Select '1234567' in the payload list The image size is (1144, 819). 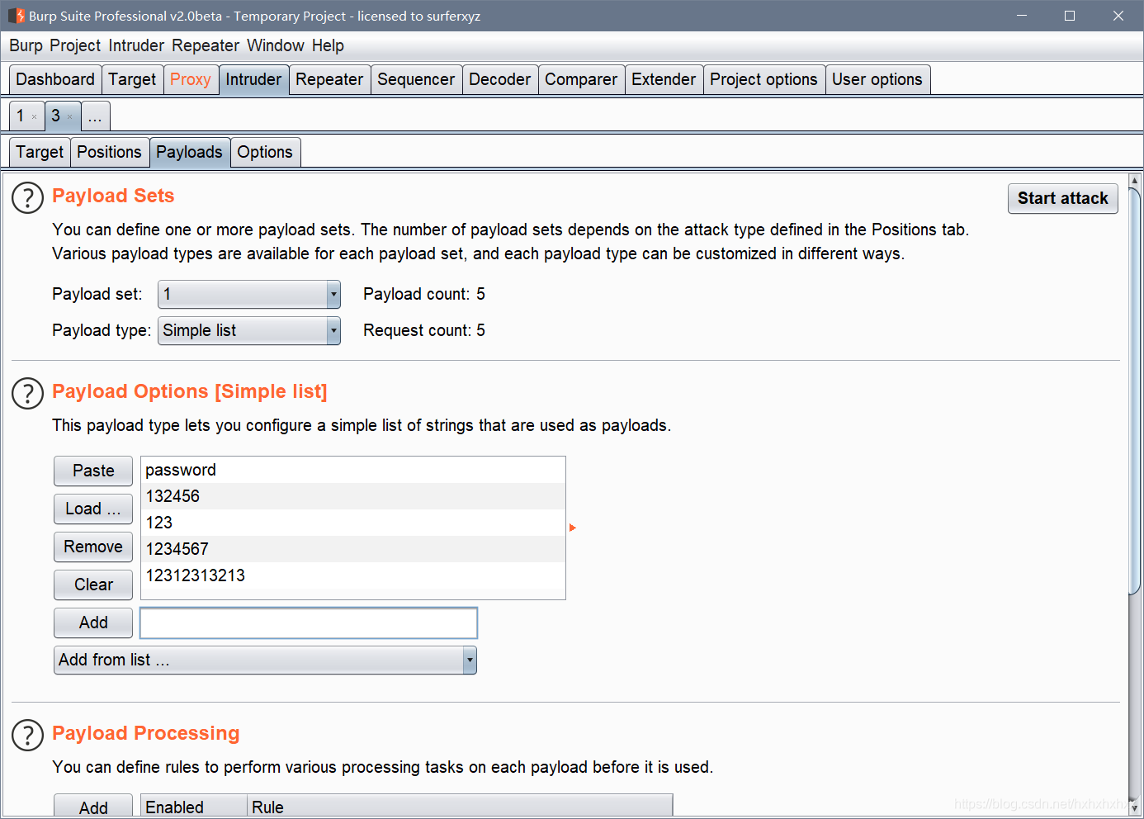coord(353,549)
